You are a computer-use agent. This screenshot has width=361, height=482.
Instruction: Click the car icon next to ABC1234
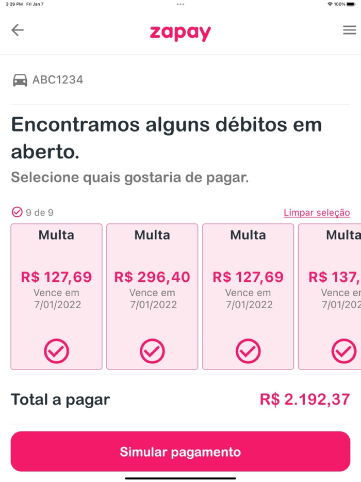[20, 81]
